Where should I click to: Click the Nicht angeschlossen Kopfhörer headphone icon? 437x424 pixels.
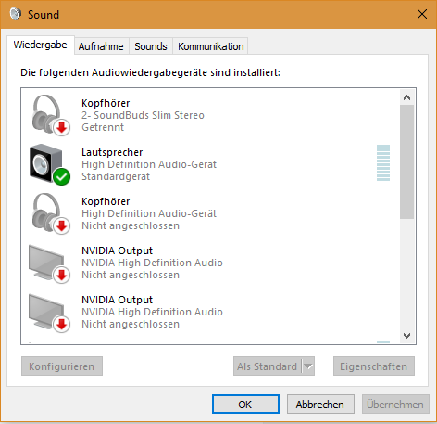click(x=51, y=213)
